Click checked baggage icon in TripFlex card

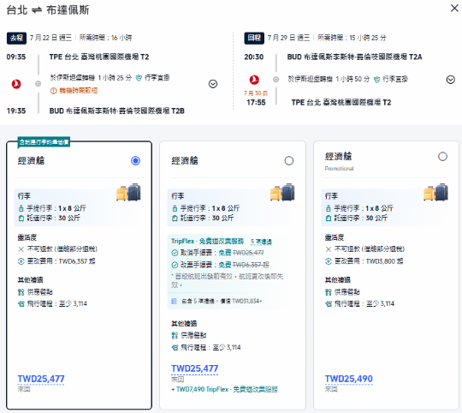(x=175, y=218)
